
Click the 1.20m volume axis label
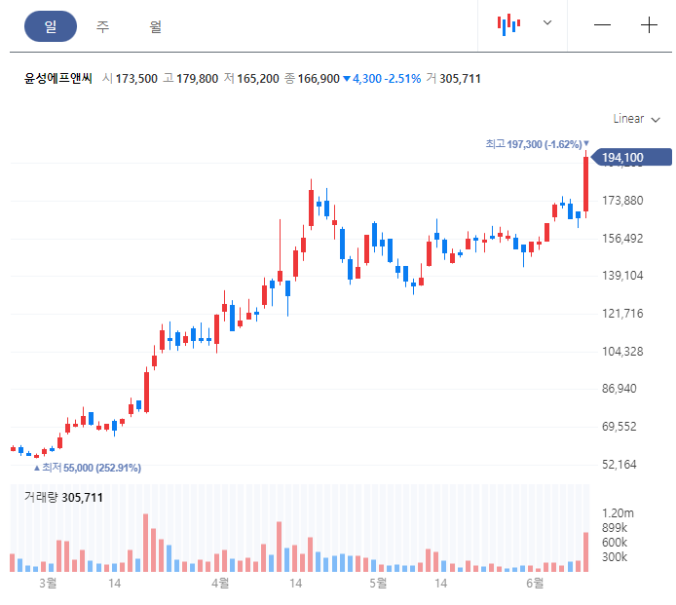(618, 513)
